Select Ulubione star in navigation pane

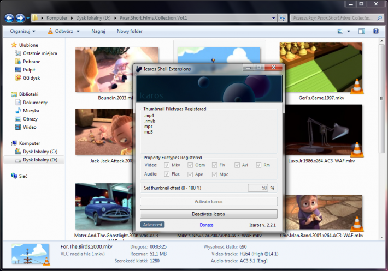coord(14,45)
